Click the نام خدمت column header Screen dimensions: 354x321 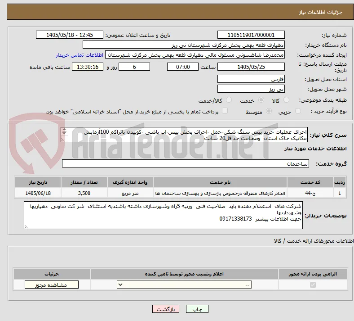click(x=220, y=182)
